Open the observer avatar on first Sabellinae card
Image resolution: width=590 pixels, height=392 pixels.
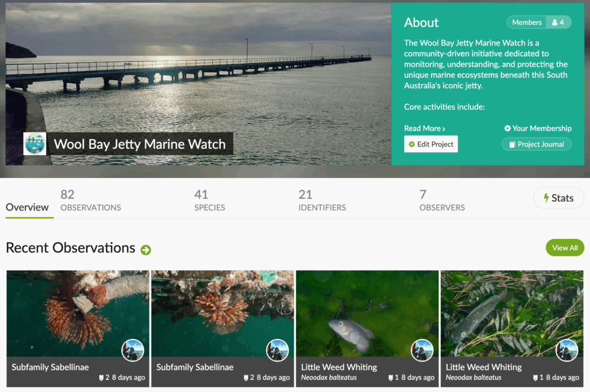pos(133,350)
